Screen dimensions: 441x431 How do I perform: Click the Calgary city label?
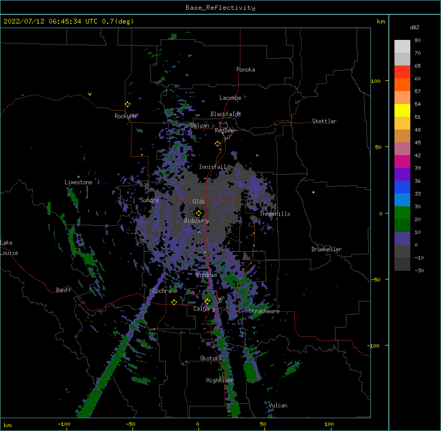[204, 309]
